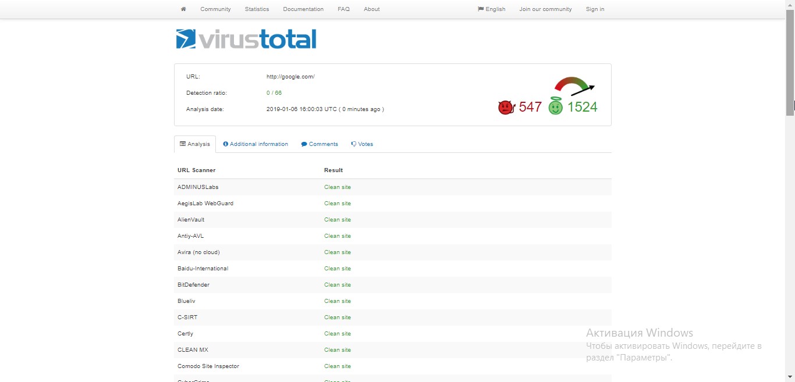
Task: Open the Statistics page
Action: pos(257,9)
